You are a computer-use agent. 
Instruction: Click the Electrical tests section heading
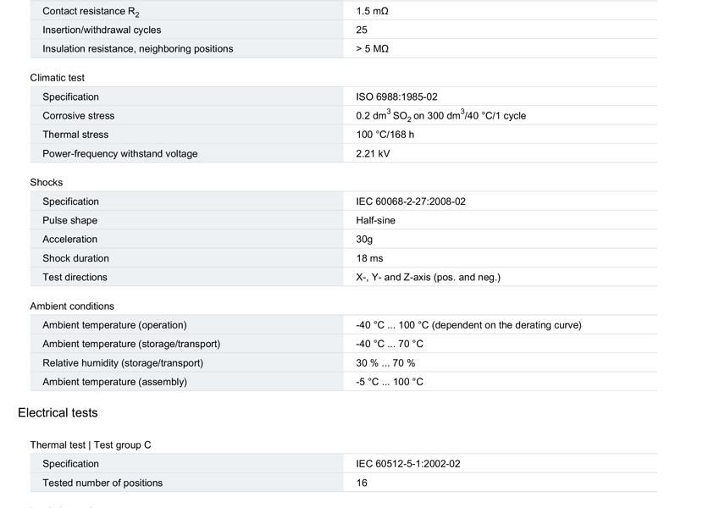tap(58, 413)
